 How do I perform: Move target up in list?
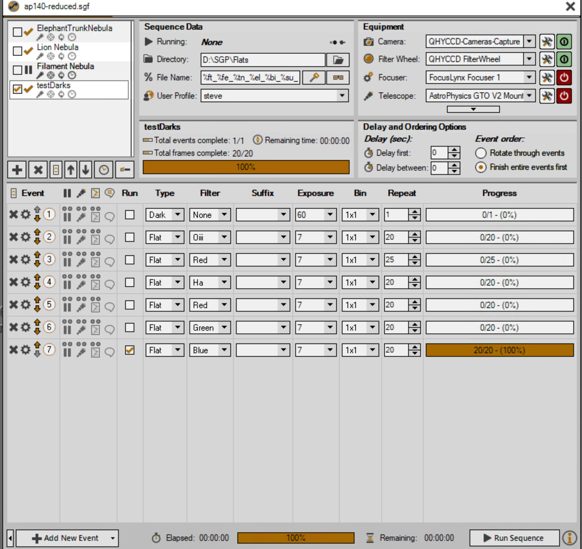pos(71,170)
